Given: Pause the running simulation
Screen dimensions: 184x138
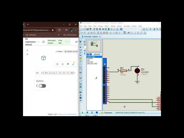Looking at the screenshot, I should click(x=92, y=112).
